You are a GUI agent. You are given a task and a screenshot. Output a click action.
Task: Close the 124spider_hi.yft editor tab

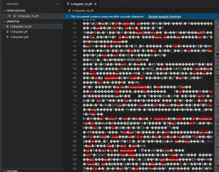point(95,4)
